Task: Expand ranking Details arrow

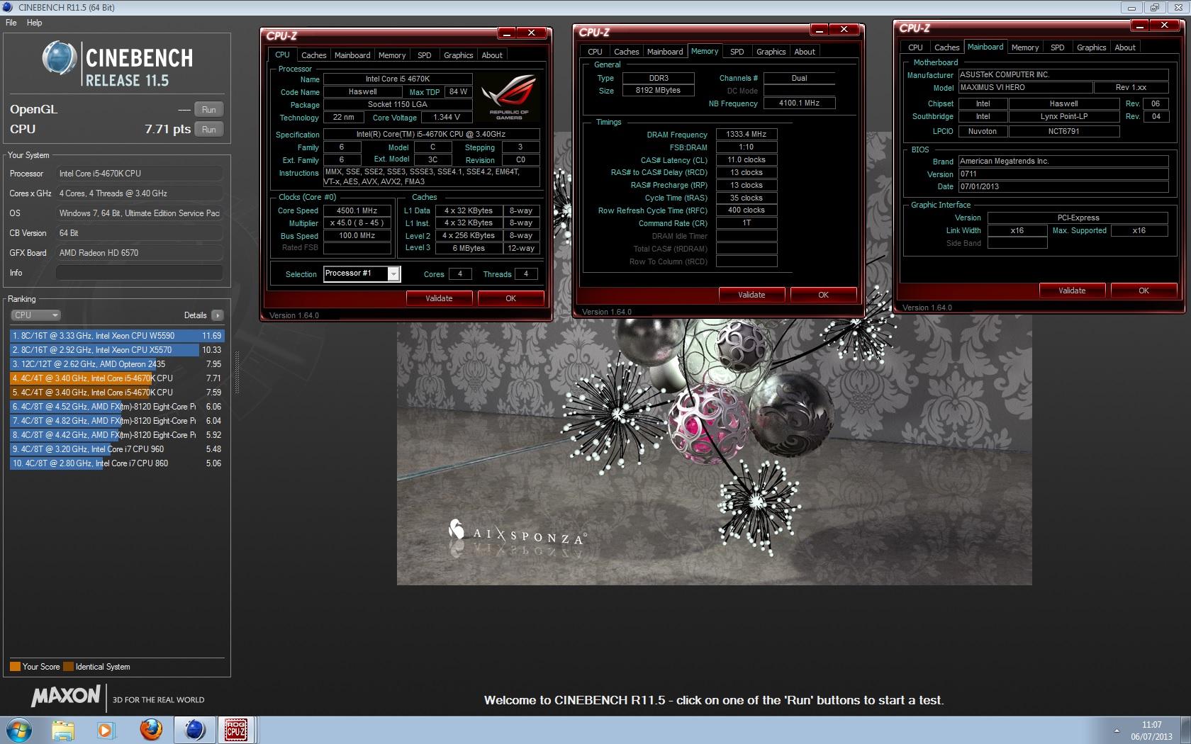Action: [x=217, y=315]
